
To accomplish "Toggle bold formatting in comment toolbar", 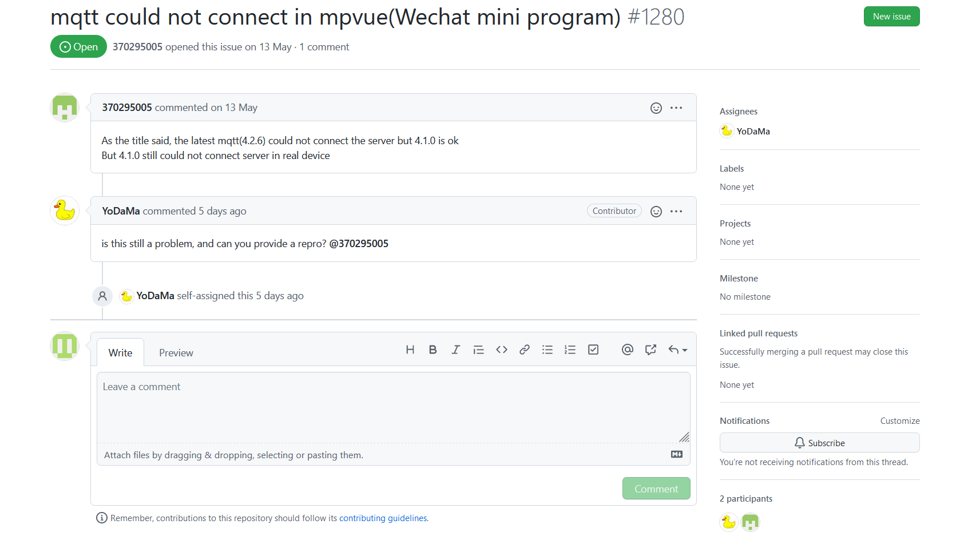I will (x=433, y=350).
